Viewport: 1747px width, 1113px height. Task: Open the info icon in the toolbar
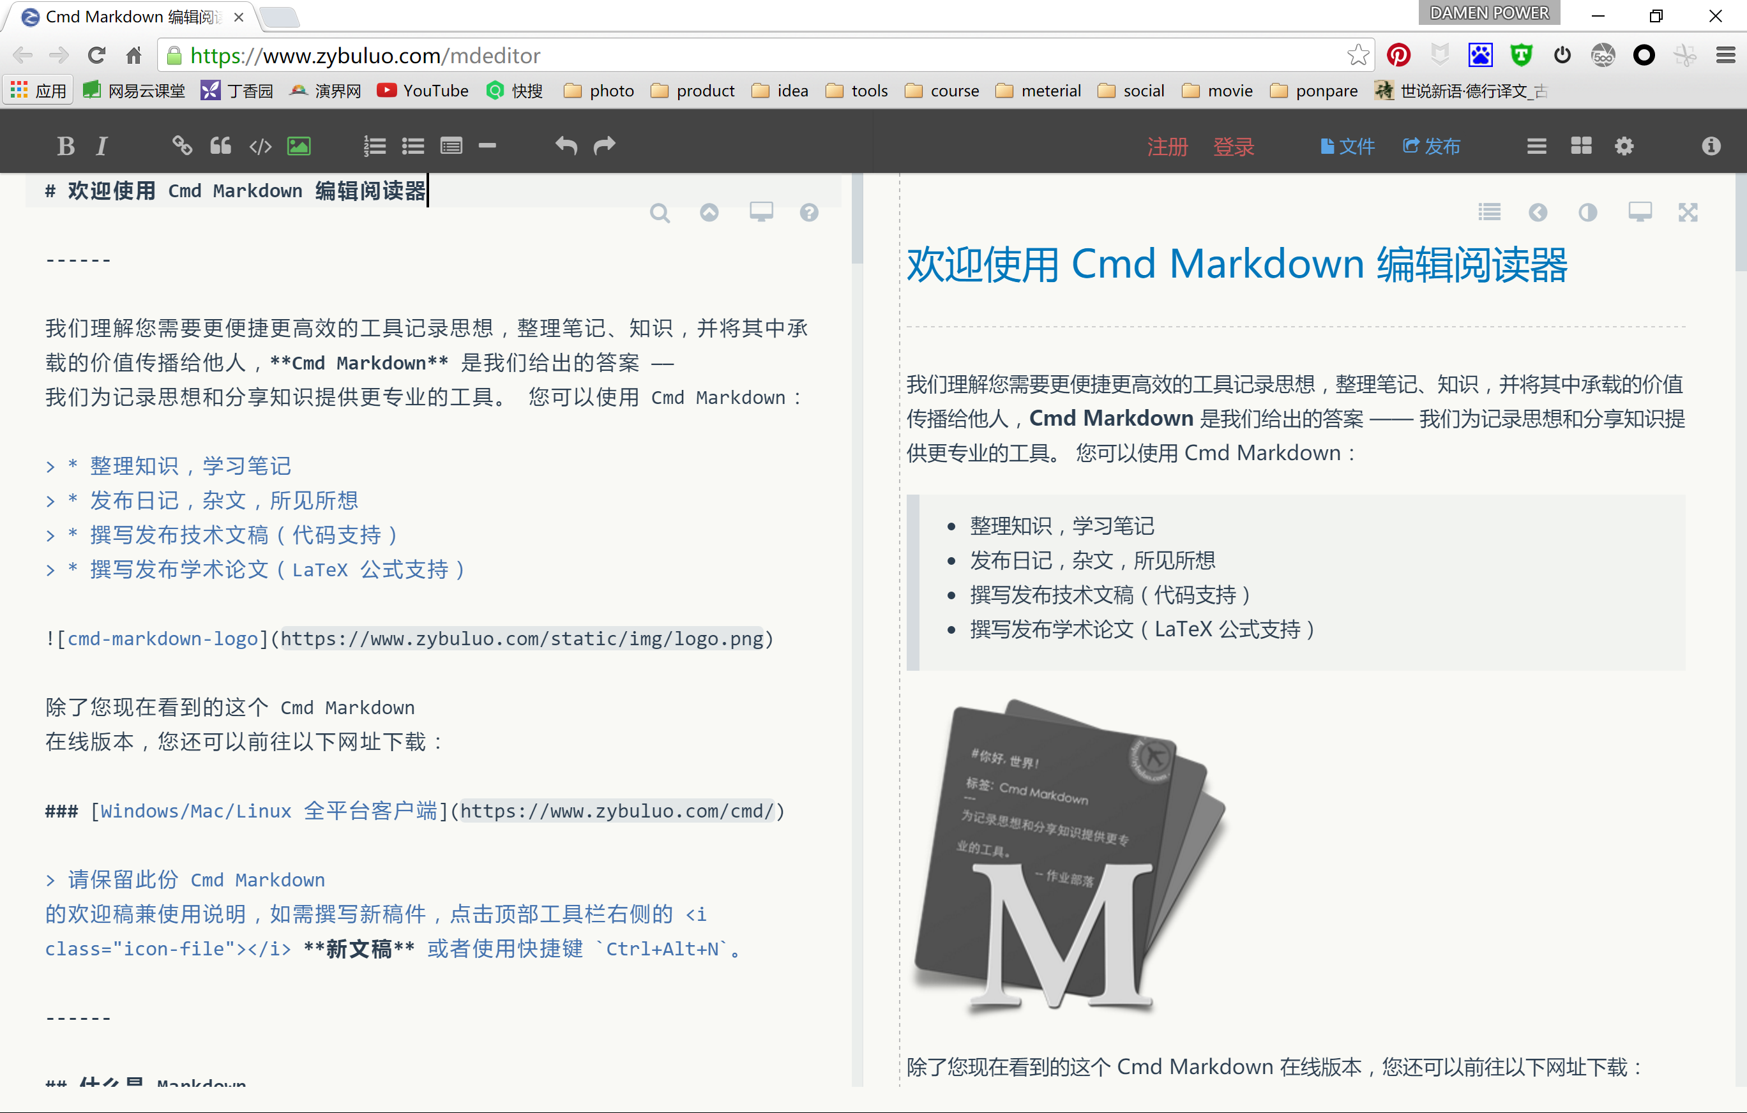pyautogui.click(x=1711, y=146)
